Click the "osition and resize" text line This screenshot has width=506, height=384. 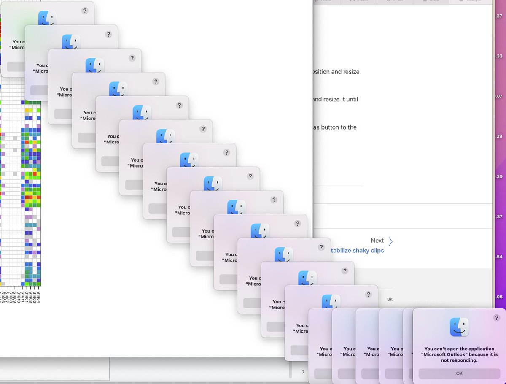(336, 72)
